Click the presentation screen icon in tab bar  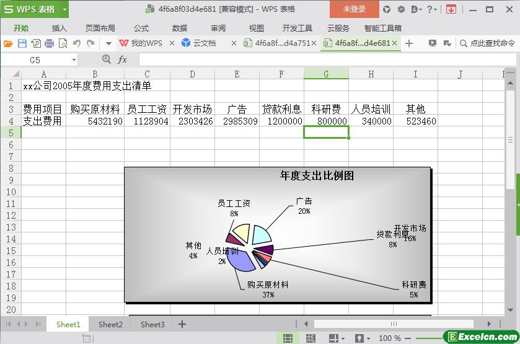pyautogui.click(x=432, y=43)
